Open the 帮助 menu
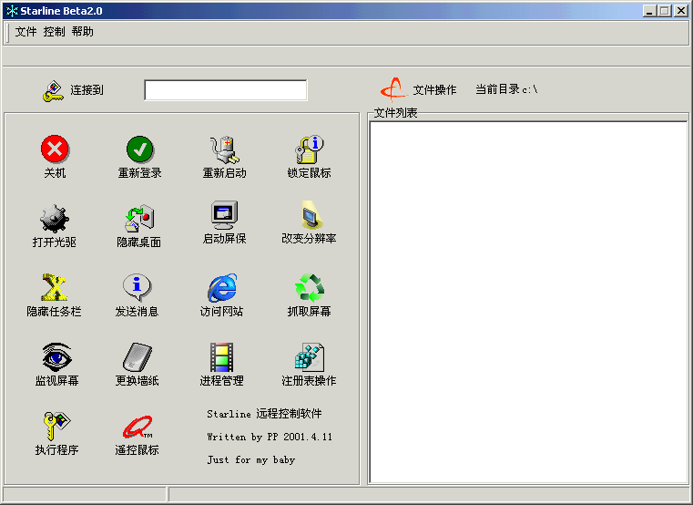This screenshot has width=693, height=505. [82, 32]
